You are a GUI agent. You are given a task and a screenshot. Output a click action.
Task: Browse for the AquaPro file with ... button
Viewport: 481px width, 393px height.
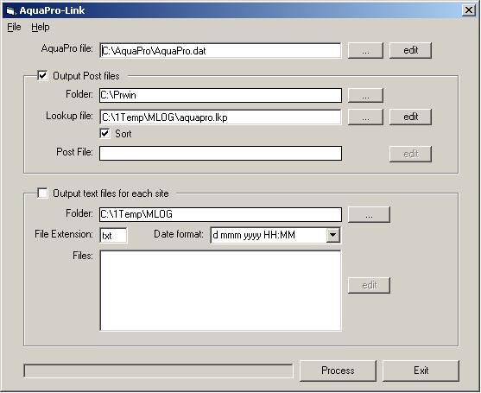[x=365, y=50]
